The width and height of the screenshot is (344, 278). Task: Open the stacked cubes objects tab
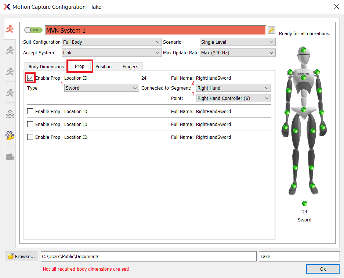(10, 114)
